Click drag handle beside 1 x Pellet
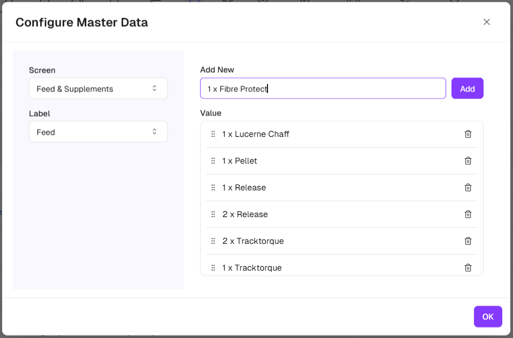The height and width of the screenshot is (338, 513). (x=213, y=161)
